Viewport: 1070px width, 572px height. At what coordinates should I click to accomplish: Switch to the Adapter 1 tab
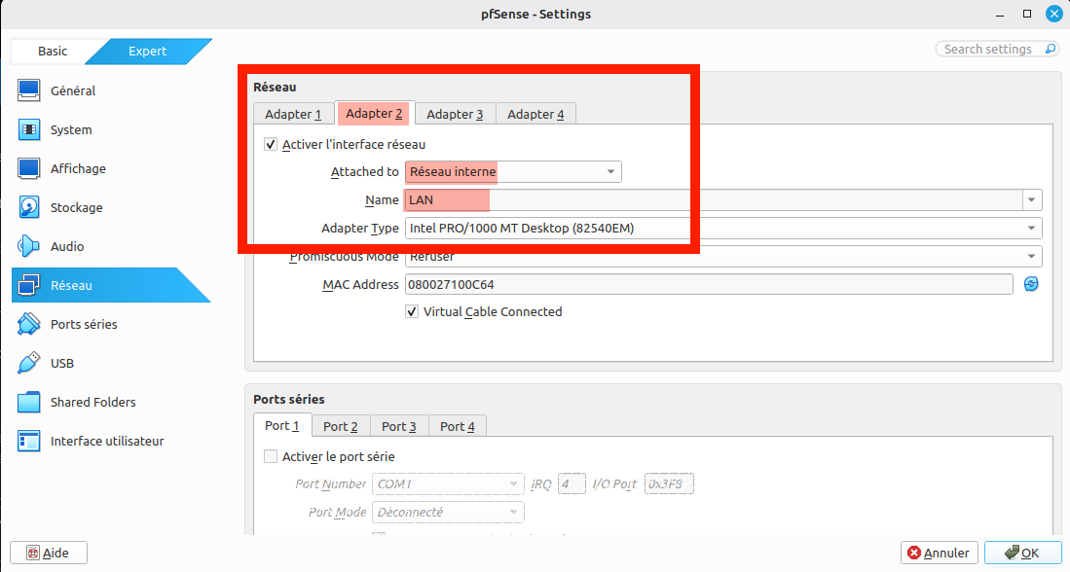[293, 114]
